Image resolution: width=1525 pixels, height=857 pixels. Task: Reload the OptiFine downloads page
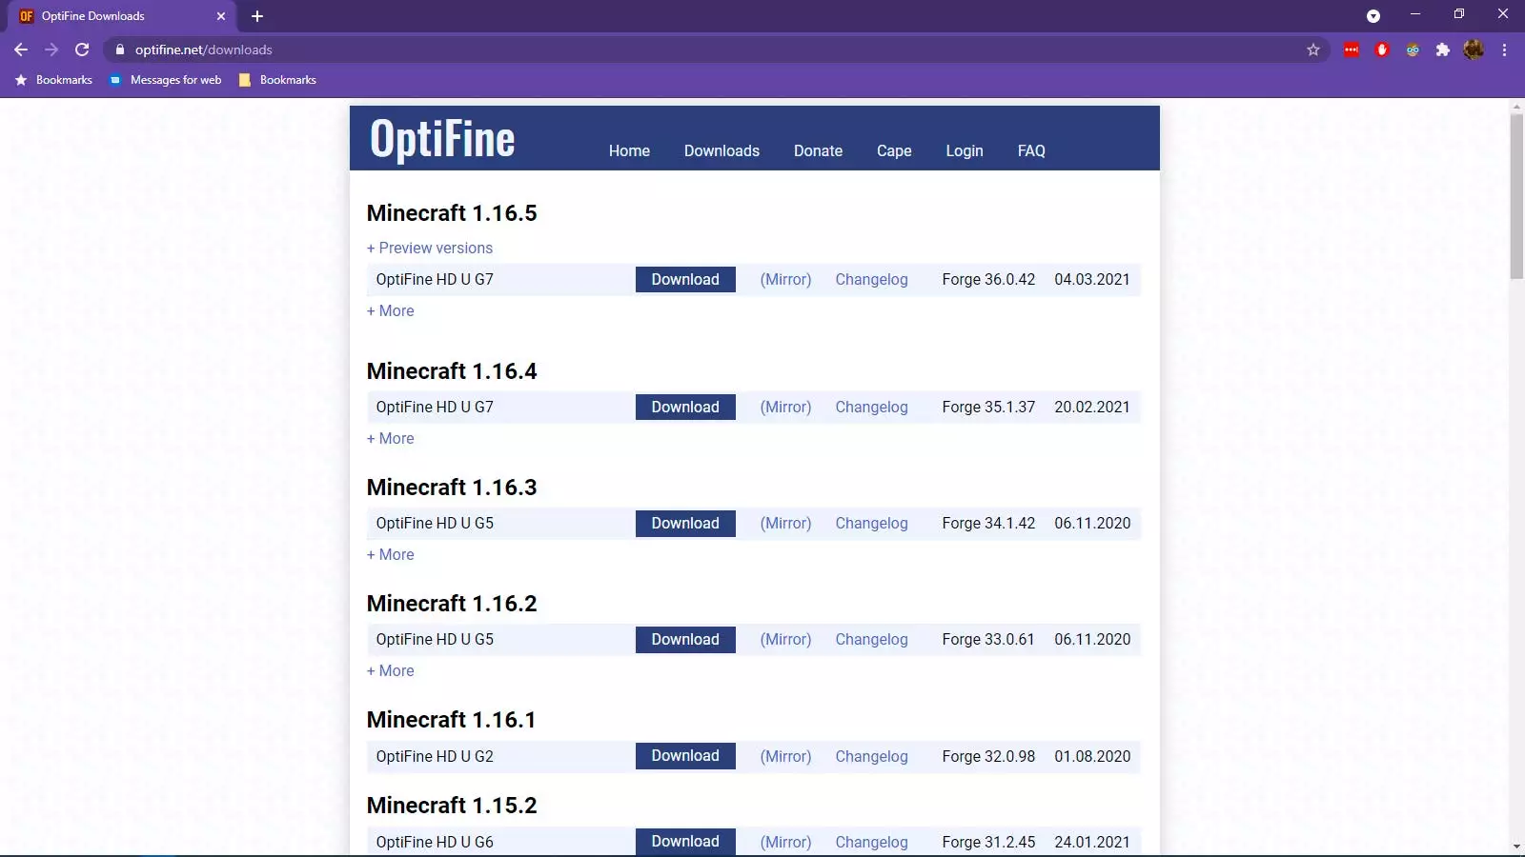point(82,50)
